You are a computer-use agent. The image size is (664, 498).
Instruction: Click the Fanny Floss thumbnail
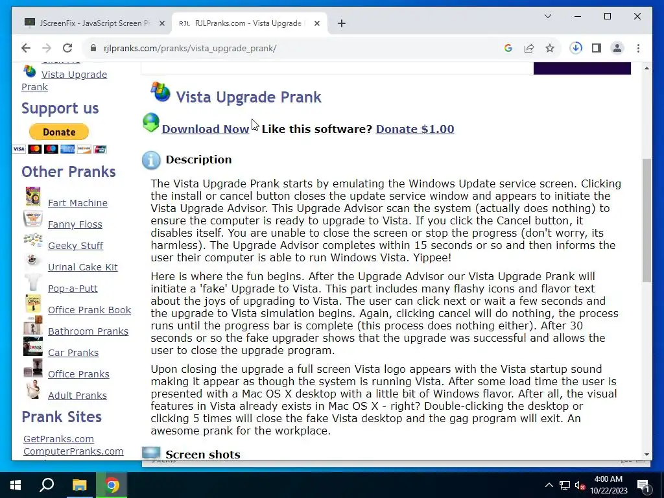click(33, 219)
